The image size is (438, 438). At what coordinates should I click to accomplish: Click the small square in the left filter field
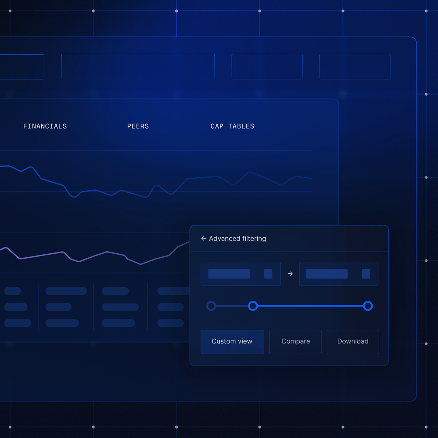point(268,274)
